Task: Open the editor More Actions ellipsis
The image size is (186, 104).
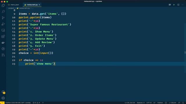Action: click(183, 5)
